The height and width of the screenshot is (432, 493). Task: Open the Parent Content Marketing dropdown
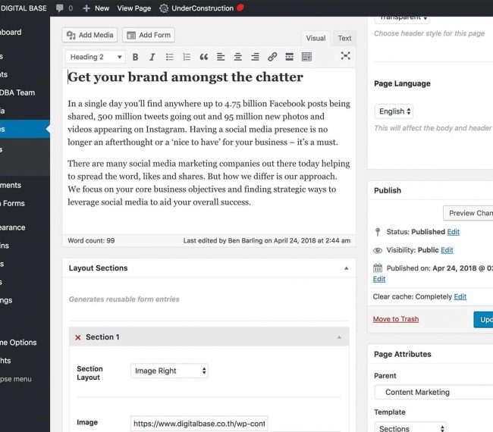[x=434, y=392]
